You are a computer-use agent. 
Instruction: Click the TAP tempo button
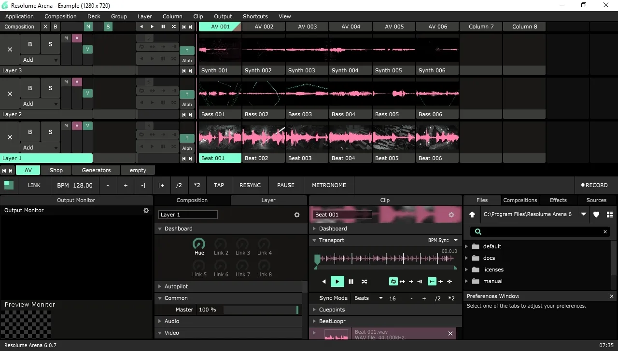coord(219,185)
